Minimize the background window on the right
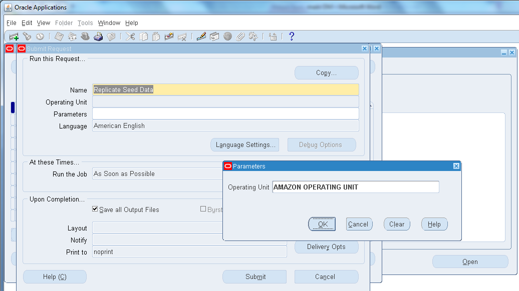519x291 pixels. click(x=504, y=52)
